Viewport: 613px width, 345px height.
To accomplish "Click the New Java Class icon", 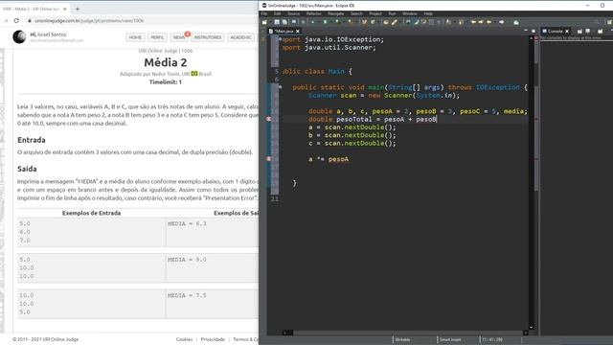I will (x=373, y=22).
